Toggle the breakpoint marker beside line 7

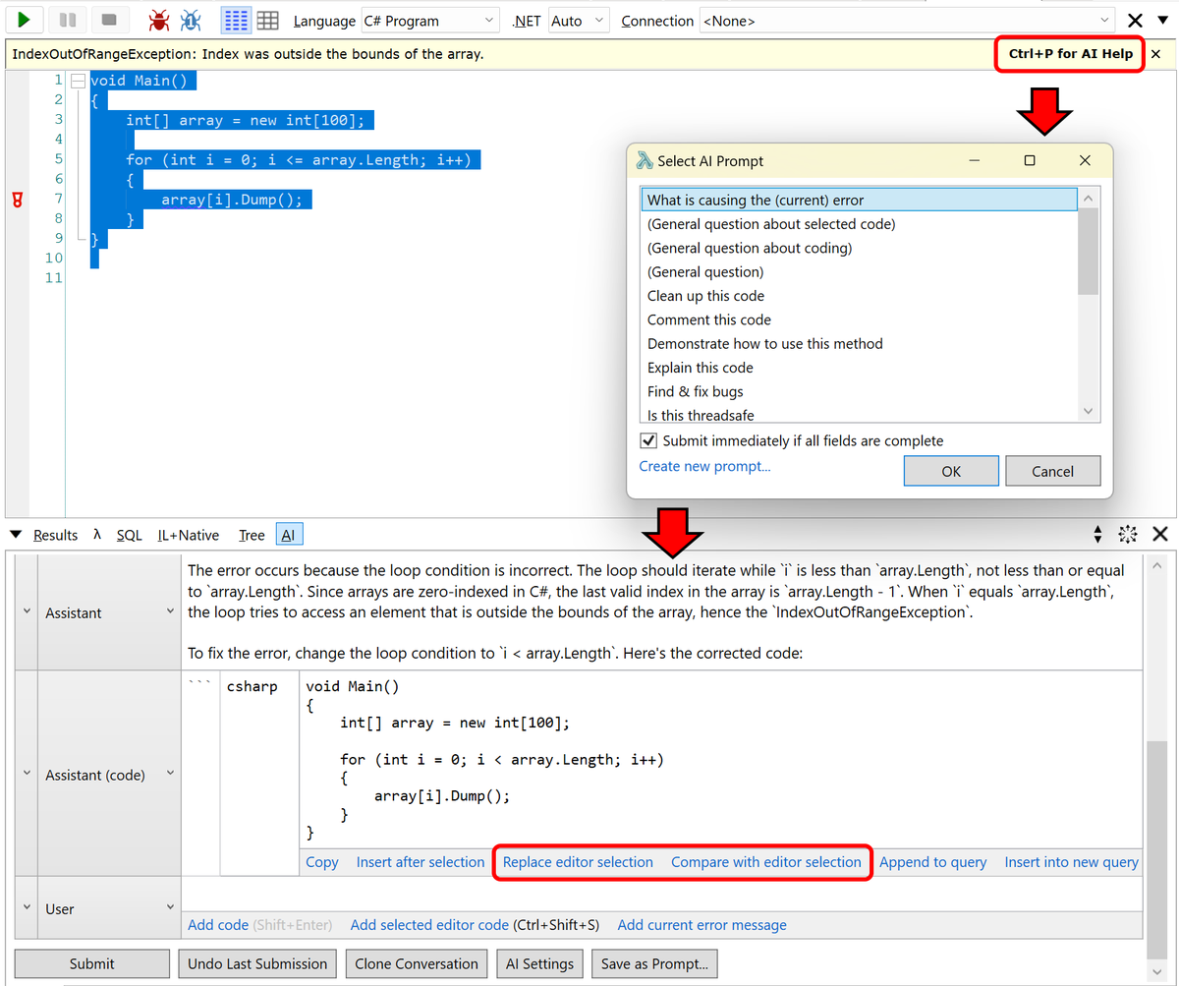(x=17, y=199)
